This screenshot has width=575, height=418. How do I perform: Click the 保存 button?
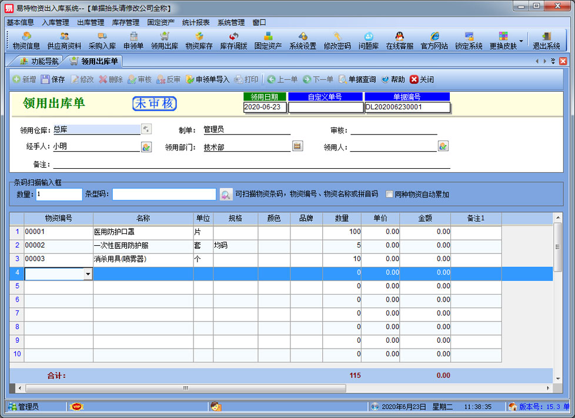pos(53,79)
